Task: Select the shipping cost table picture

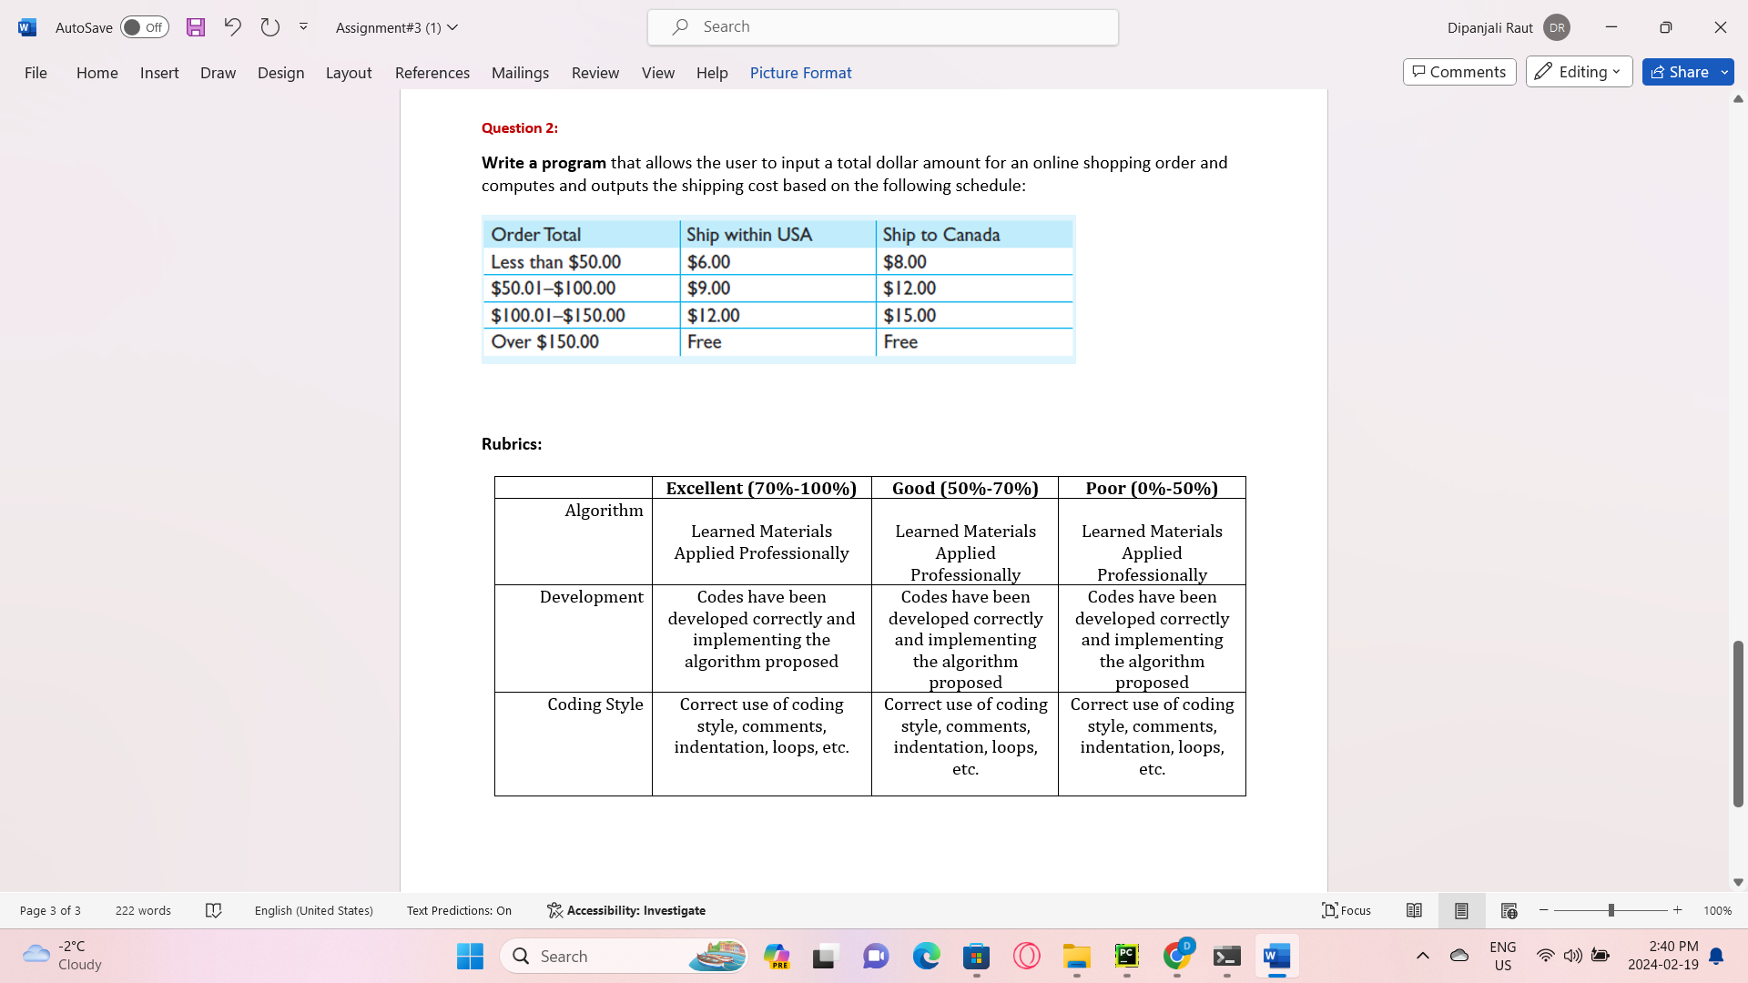Action: 778,289
